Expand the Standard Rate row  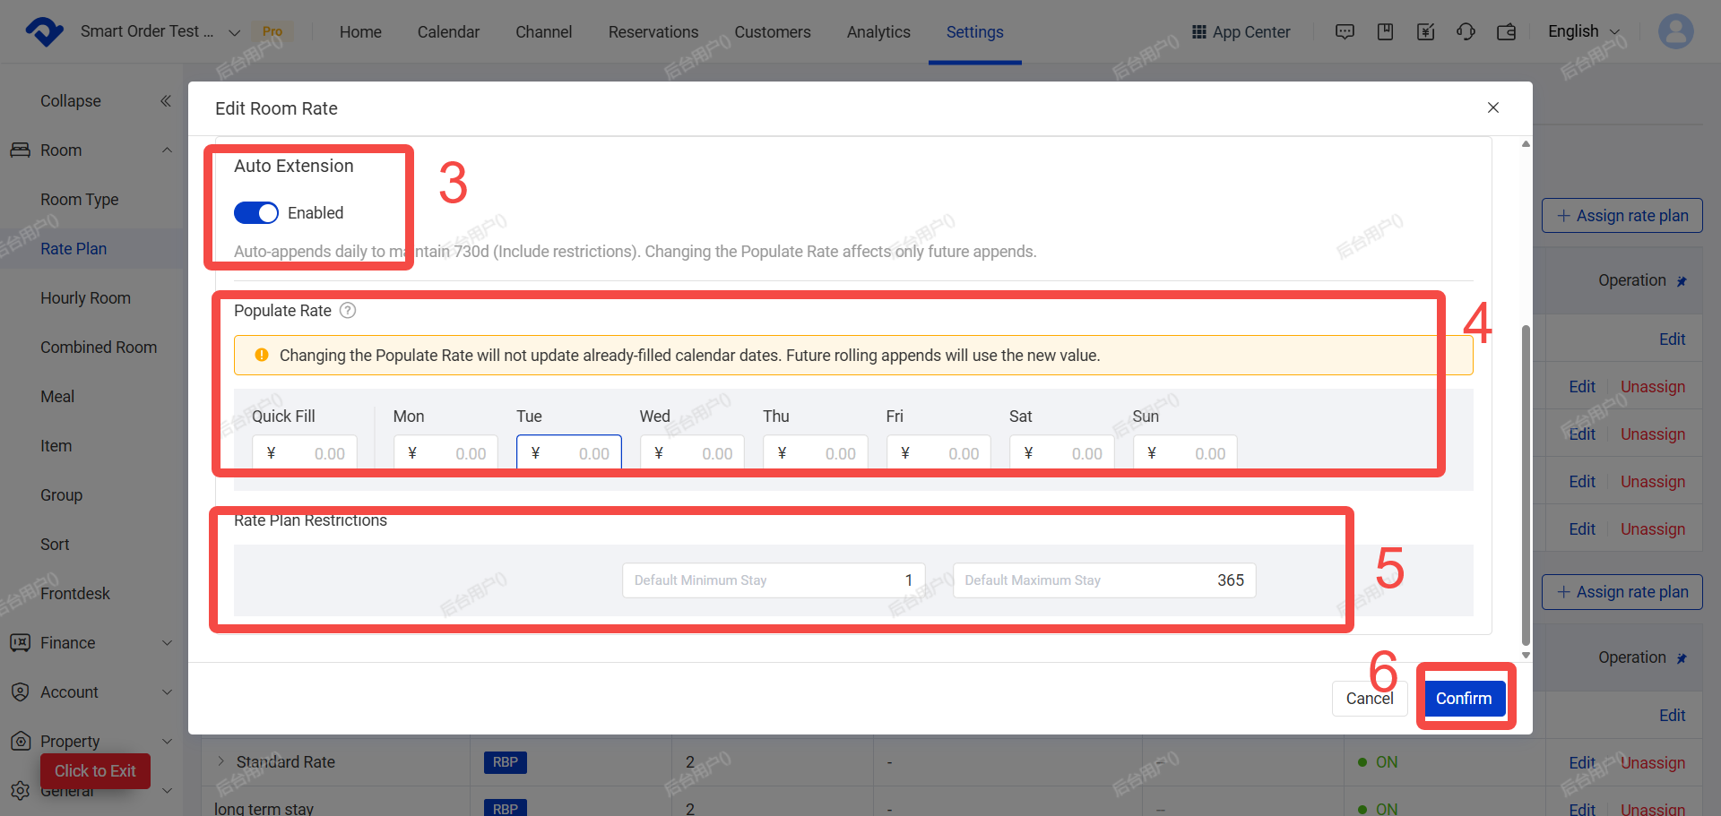click(221, 761)
